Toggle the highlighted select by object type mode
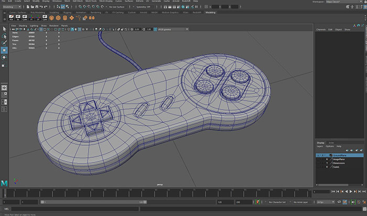This screenshot has height=216, width=367. pyautogui.click(x=63, y=7)
